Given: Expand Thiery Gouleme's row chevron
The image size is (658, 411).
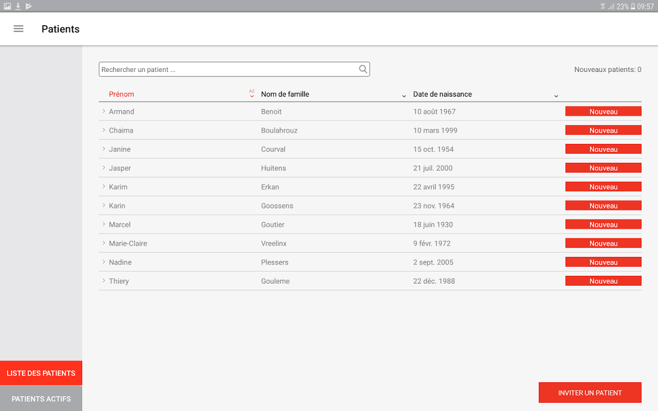Looking at the screenshot, I should (104, 281).
